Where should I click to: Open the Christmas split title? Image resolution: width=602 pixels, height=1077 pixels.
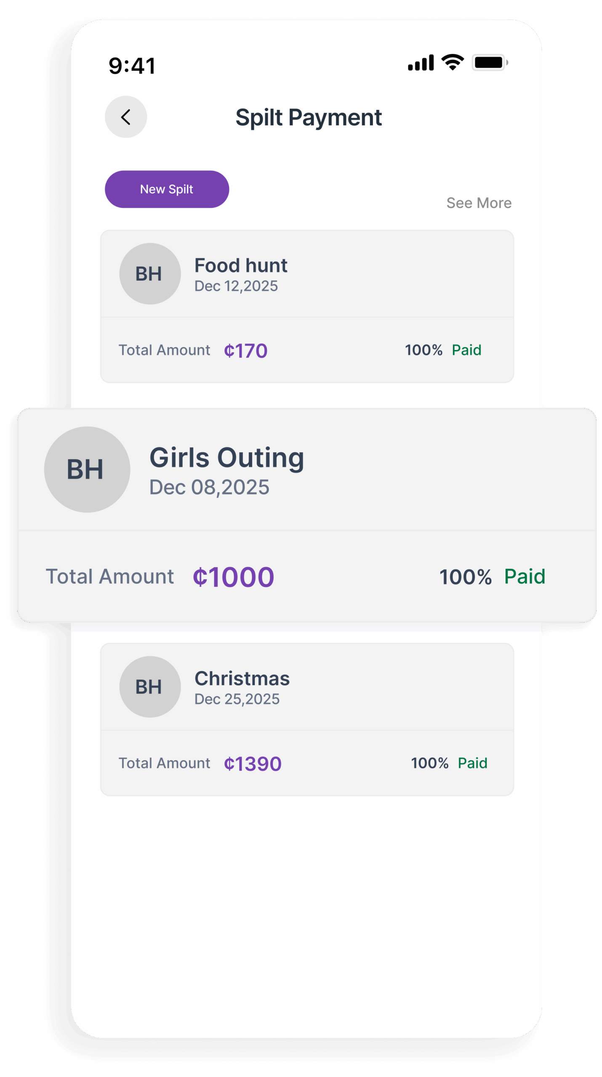pos(242,679)
